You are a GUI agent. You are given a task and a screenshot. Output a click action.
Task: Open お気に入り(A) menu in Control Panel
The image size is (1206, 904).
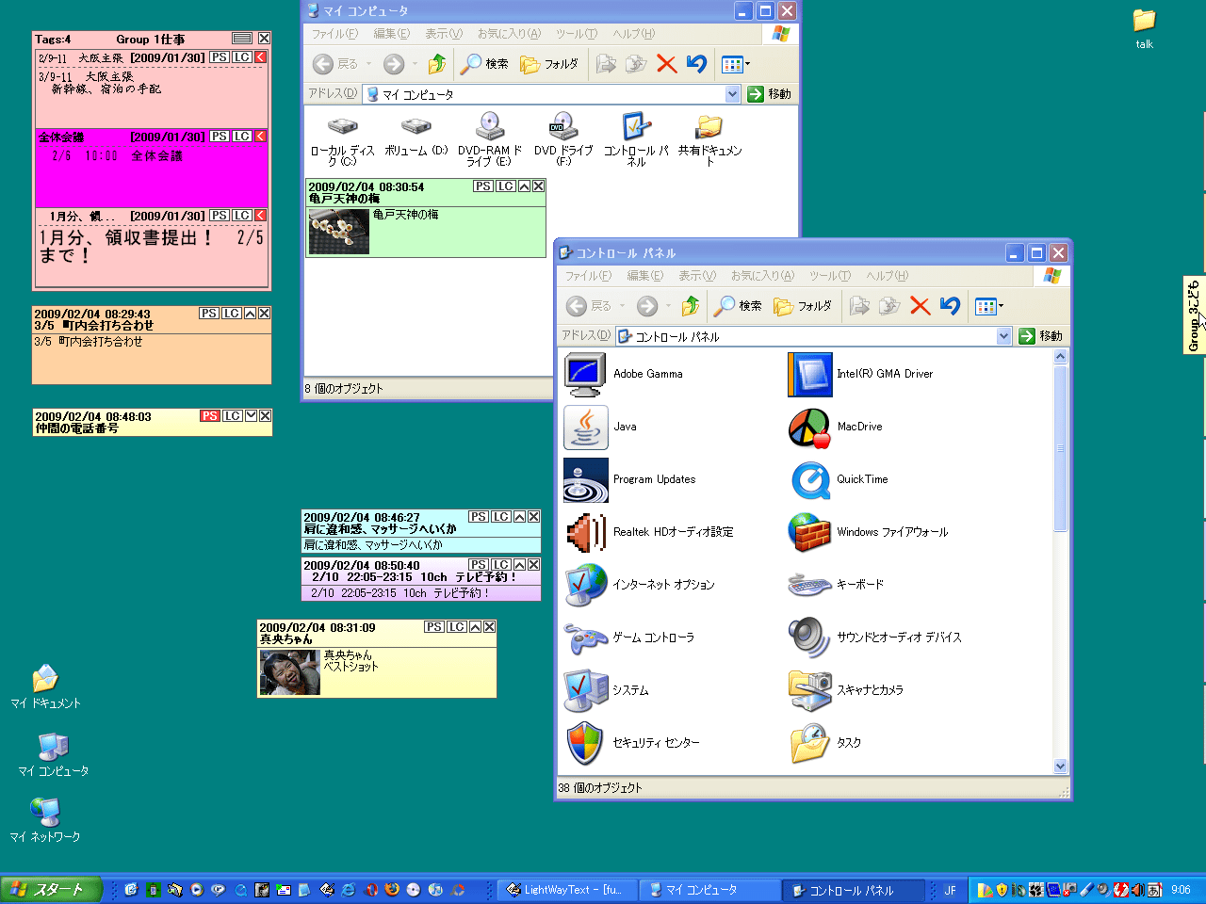(762, 276)
